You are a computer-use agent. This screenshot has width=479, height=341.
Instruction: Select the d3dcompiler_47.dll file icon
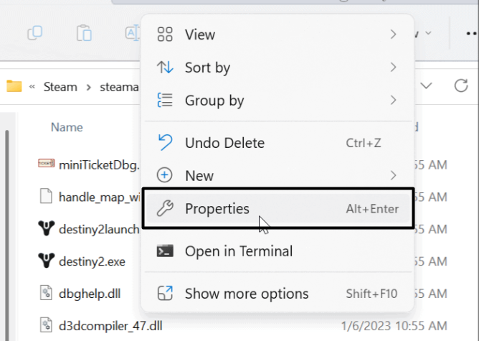(x=45, y=325)
